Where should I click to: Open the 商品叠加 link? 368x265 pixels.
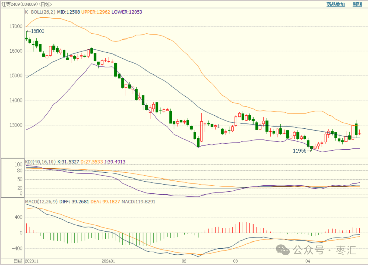[336, 4]
